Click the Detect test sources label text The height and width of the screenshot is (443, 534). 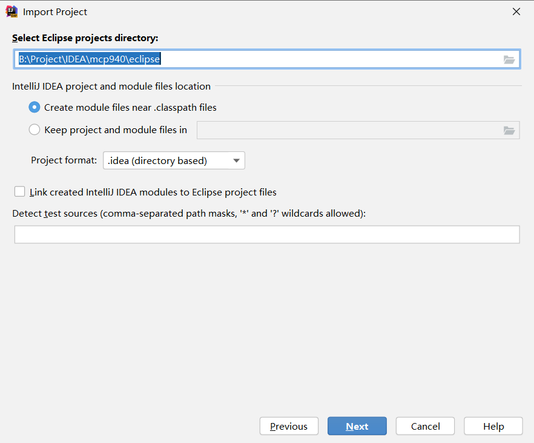tap(189, 213)
